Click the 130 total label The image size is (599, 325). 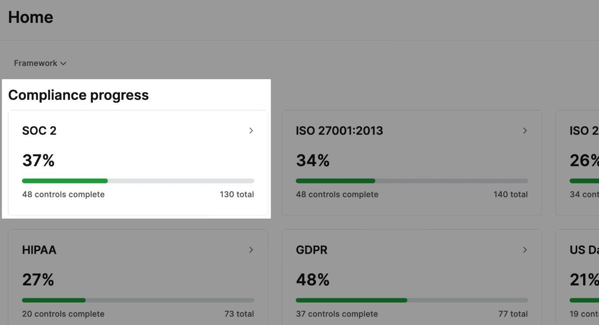point(236,194)
